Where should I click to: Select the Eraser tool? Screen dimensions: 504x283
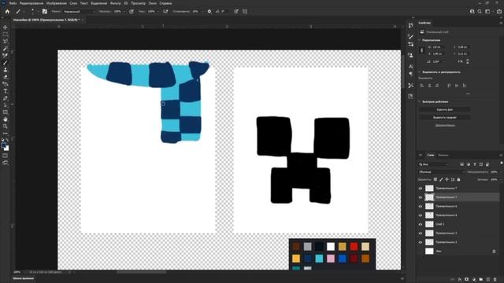point(6,77)
